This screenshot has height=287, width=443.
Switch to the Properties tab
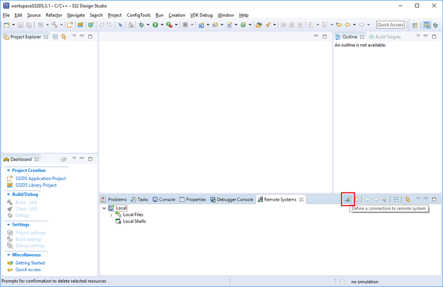tap(193, 199)
